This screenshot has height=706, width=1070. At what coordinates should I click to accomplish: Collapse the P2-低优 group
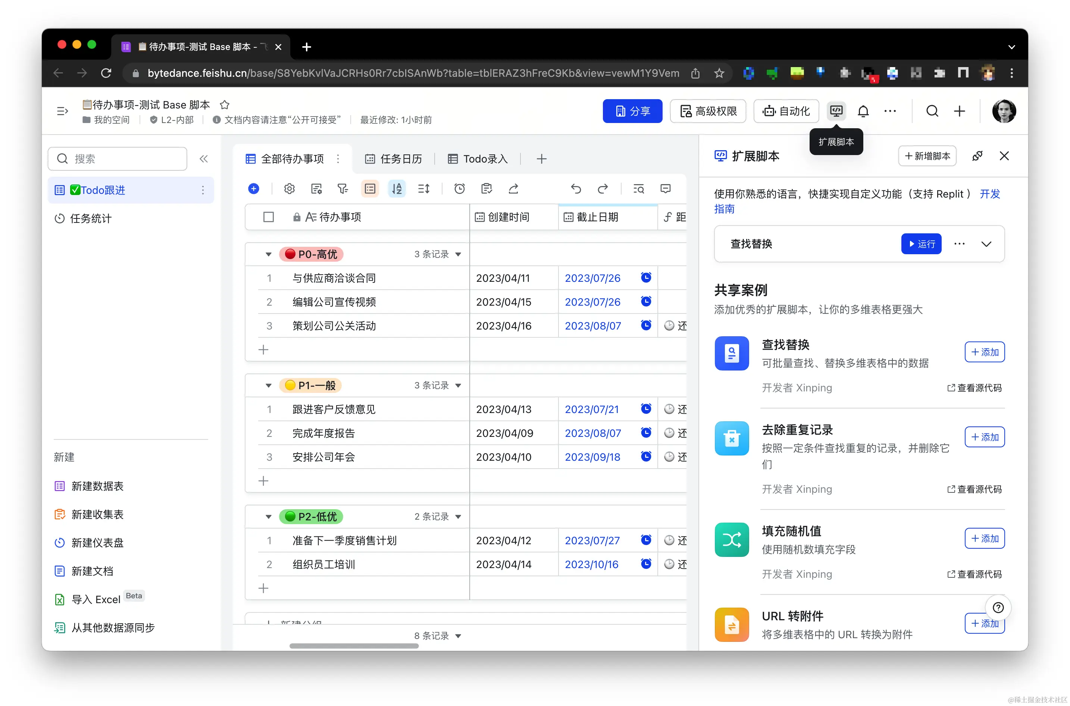pos(269,516)
